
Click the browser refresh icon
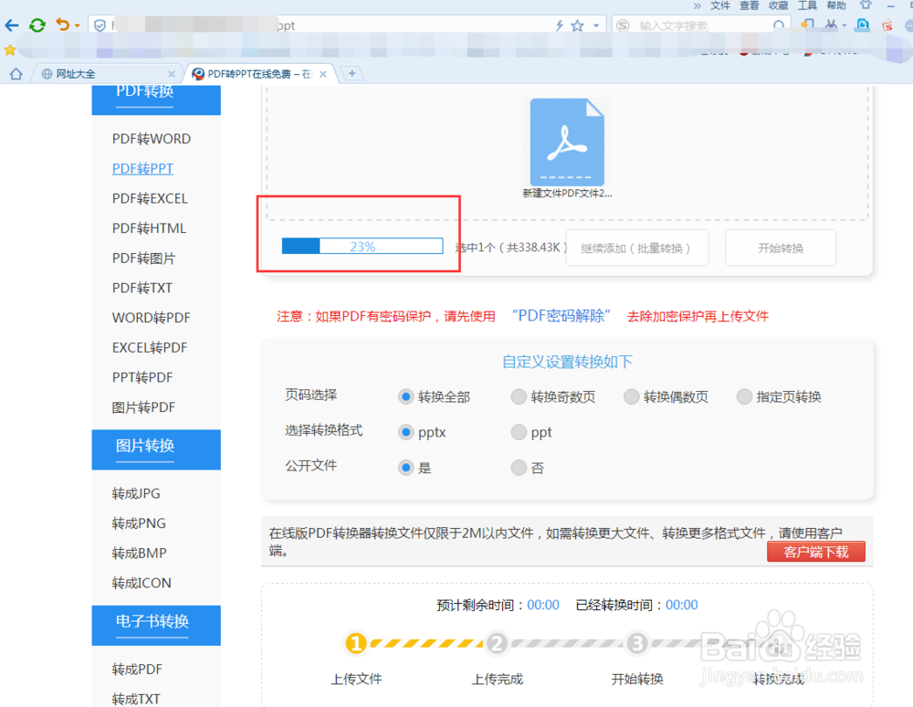tap(37, 26)
